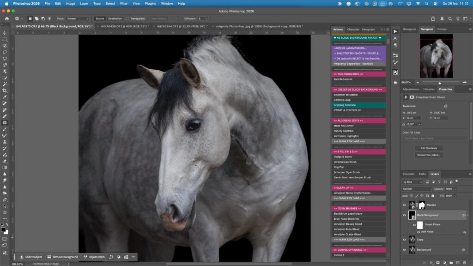Select the Crop tool

pos(5,91)
